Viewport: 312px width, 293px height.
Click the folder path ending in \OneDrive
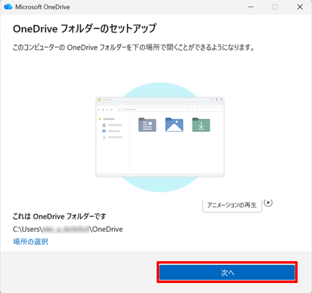coord(68,229)
